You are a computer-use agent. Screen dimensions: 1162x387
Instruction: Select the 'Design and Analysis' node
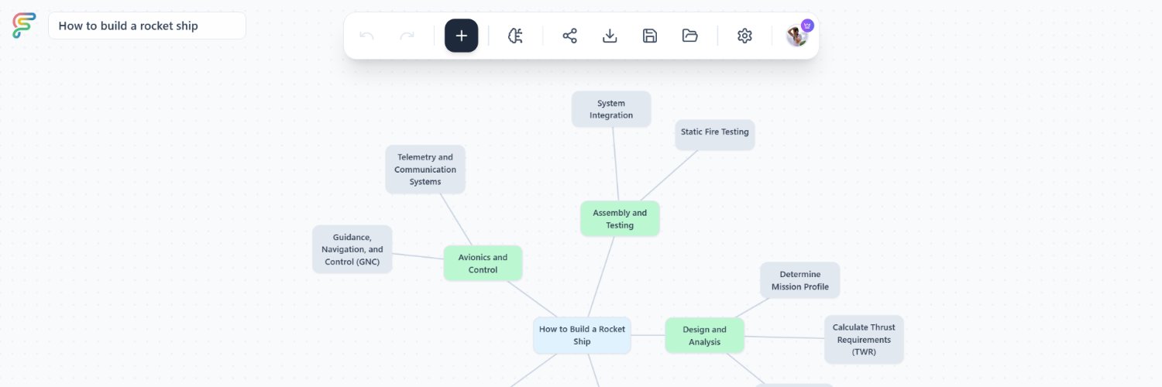pyautogui.click(x=704, y=336)
